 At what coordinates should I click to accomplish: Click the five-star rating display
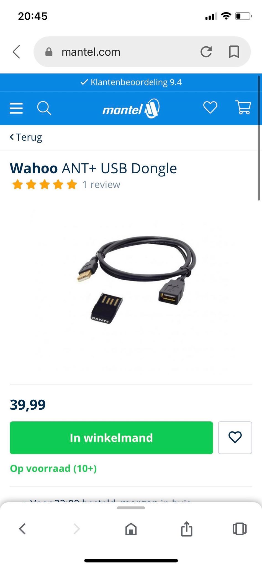point(45,184)
